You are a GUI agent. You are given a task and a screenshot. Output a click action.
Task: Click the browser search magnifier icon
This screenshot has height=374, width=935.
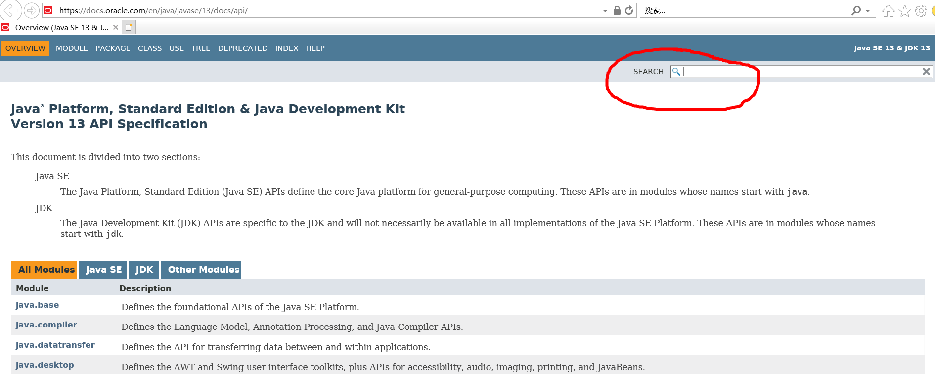click(x=856, y=10)
